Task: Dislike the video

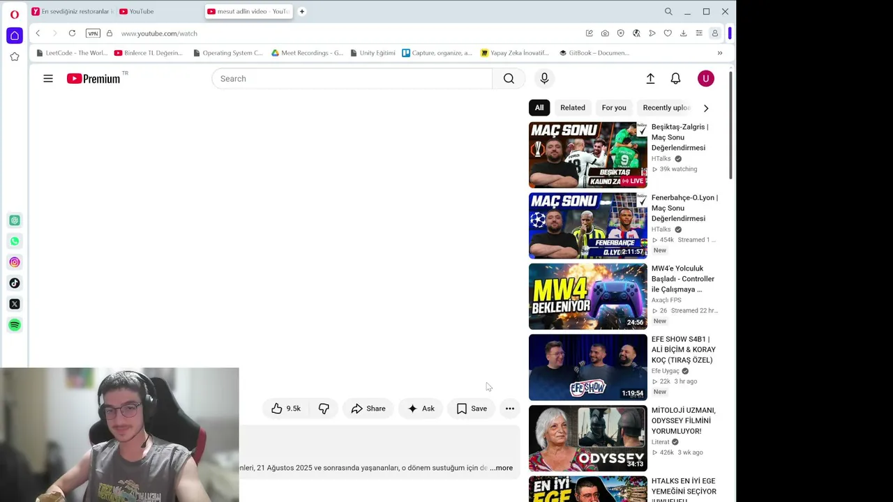Action: click(324, 409)
